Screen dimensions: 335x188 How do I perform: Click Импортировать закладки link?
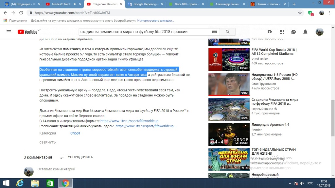155,21
